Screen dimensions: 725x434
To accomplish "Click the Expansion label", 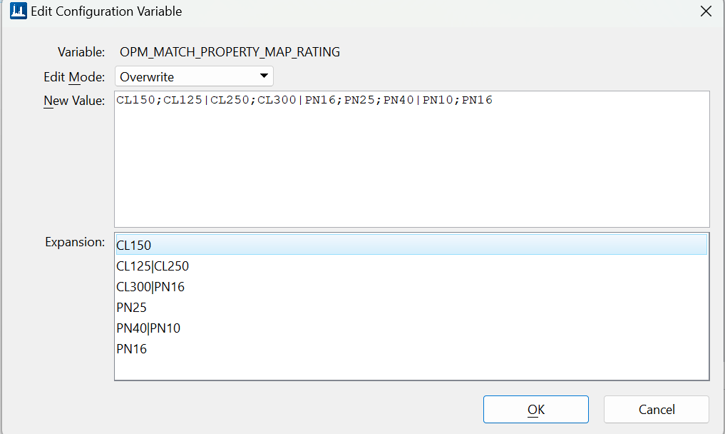I will (x=74, y=241).
